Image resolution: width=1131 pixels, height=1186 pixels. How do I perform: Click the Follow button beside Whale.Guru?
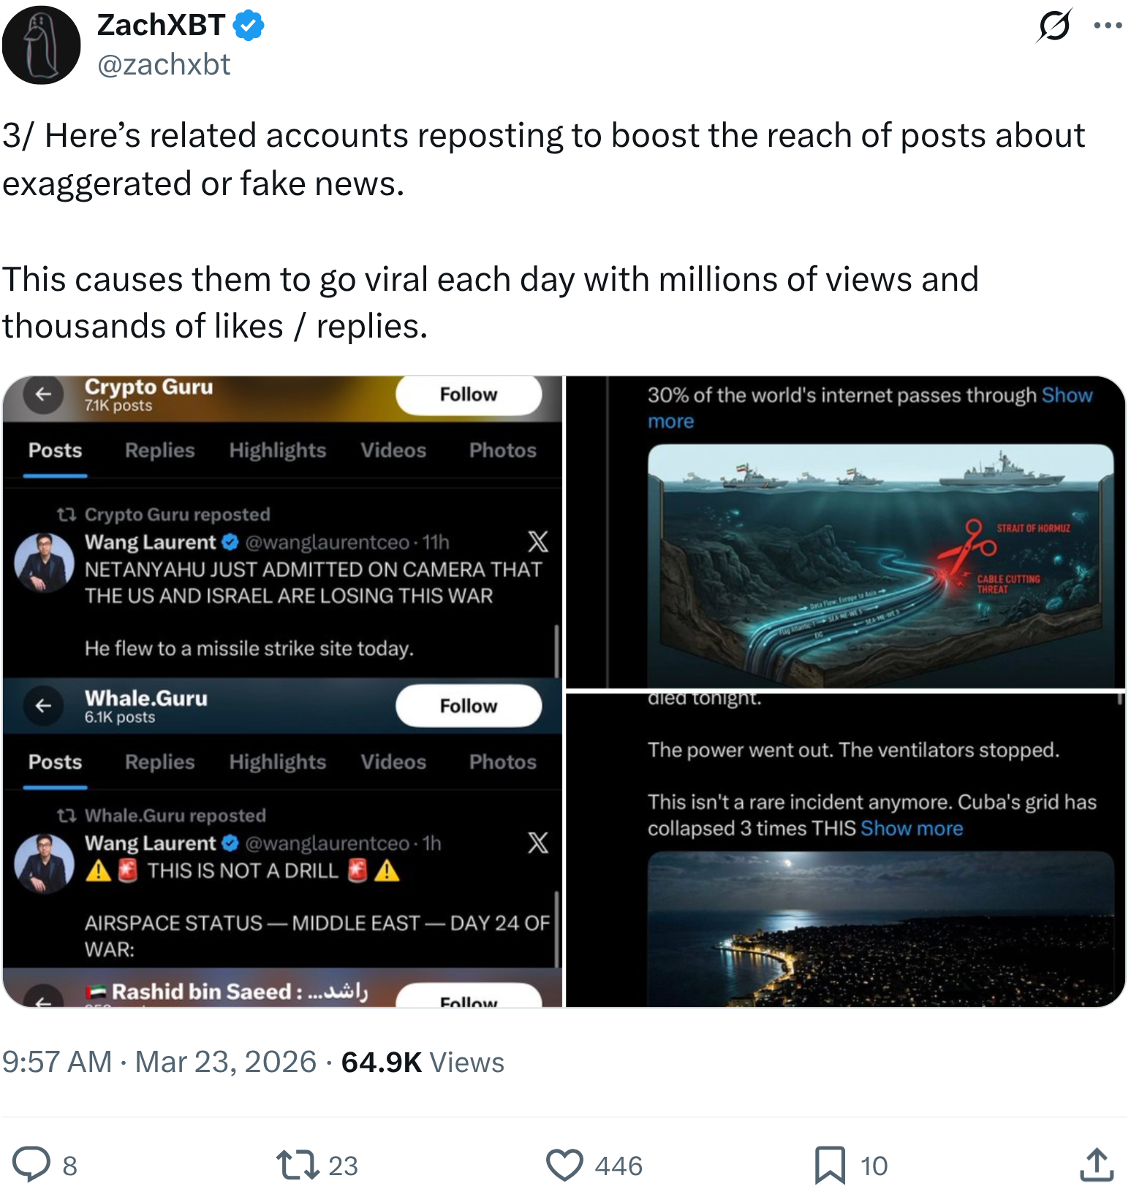pyautogui.click(x=469, y=706)
